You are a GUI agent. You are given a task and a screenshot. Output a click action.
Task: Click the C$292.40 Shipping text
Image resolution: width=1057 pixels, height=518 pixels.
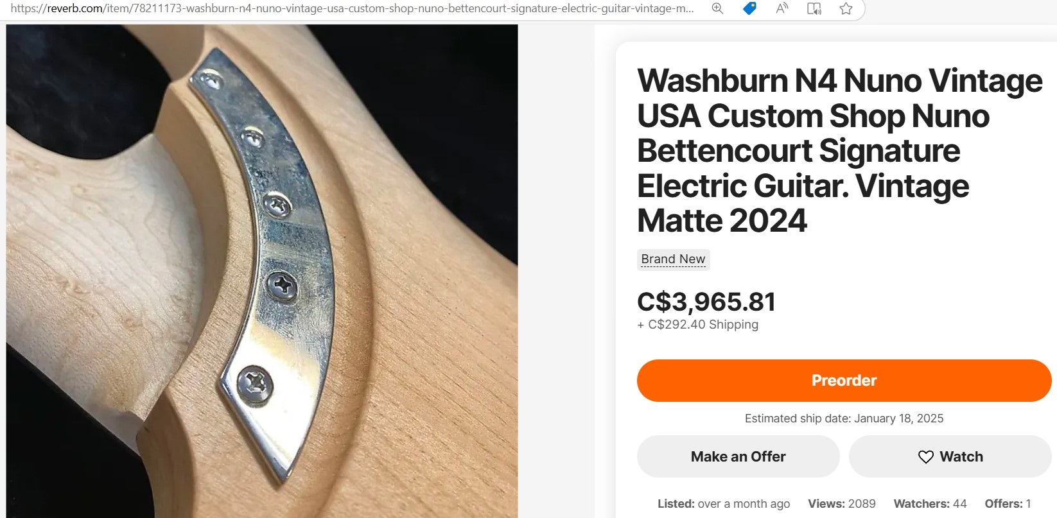[697, 325]
